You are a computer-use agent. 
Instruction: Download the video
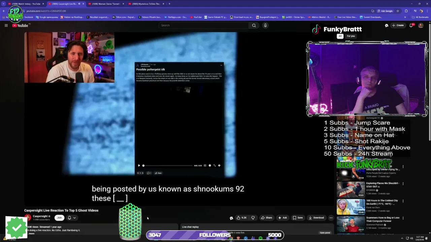coord(317,217)
